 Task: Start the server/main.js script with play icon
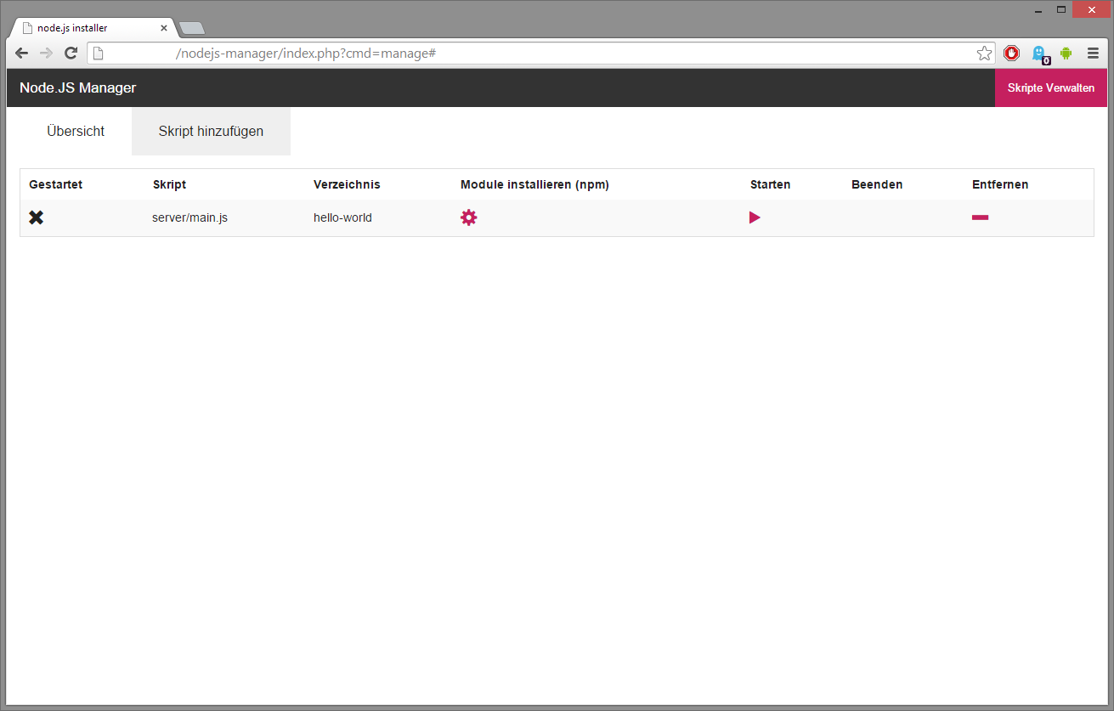coord(755,217)
